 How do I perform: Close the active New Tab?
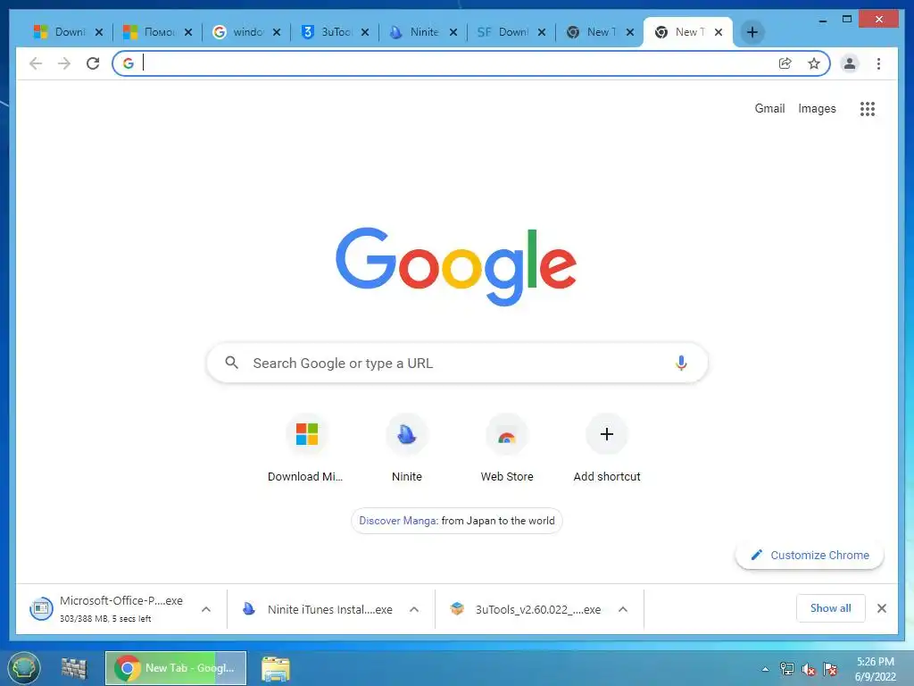pos(719,32)
